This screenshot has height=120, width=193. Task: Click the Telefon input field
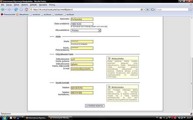[82, 88]
